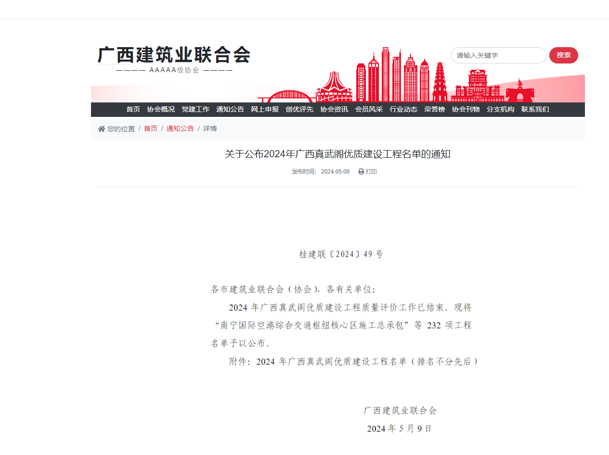Click the 搜索 search button
The image size is (609, 455).
tap(564, 55)
